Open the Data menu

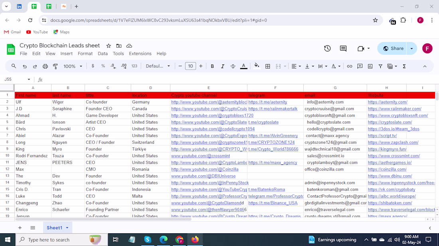[x=103, y=54]
